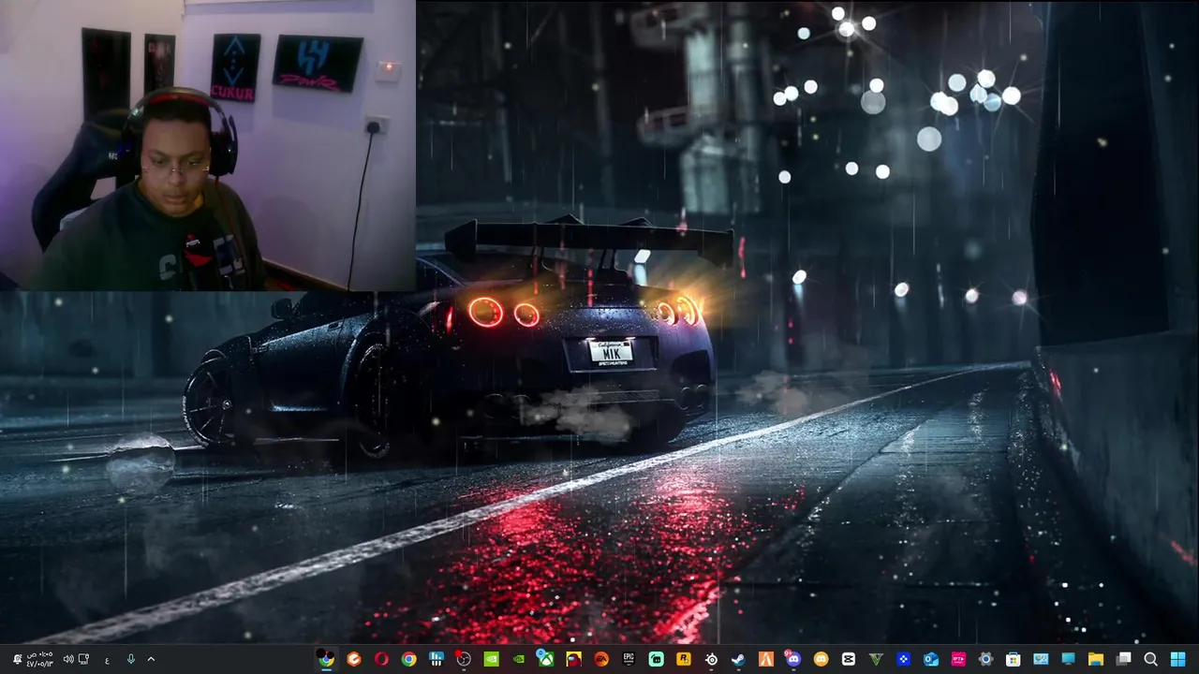Open the clock and date panel
The image size is (1199, 674).
click(39, 659)
